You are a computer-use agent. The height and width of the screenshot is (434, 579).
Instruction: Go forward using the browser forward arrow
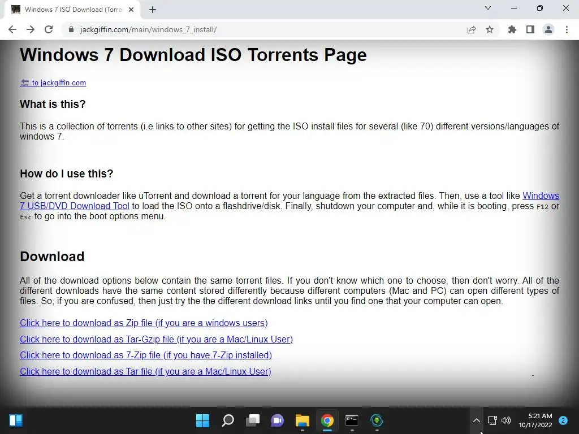click(31, 29)
